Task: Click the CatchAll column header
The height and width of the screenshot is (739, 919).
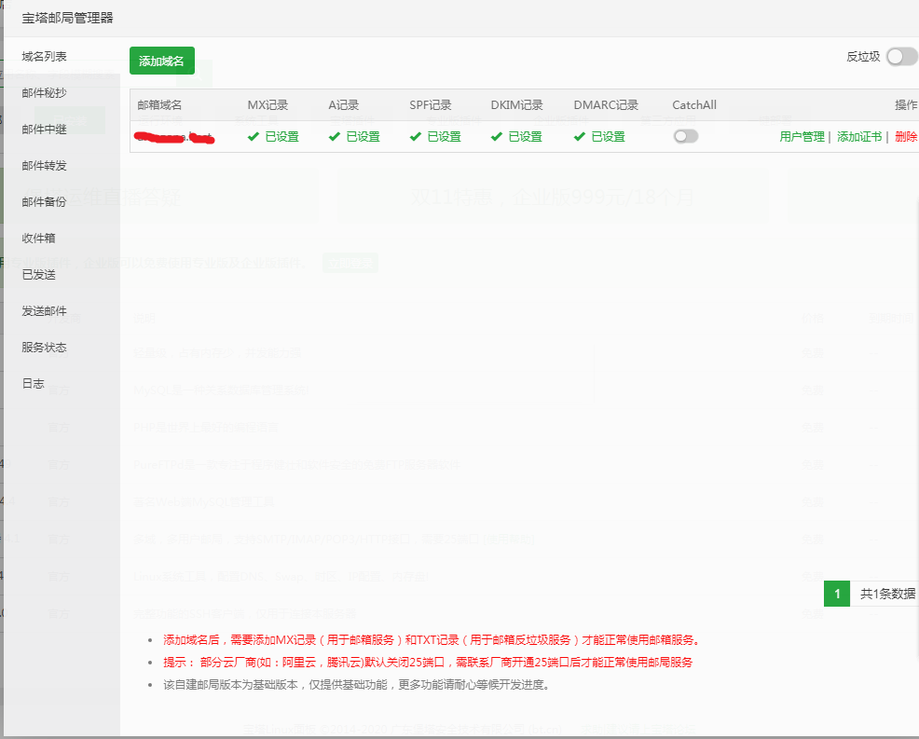Action: [694, 105]
